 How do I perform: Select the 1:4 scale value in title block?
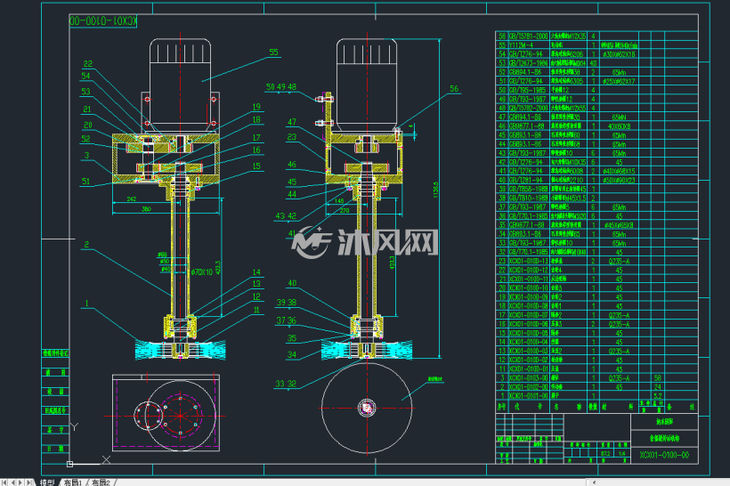pyautogui.click(x=622, y=453)
